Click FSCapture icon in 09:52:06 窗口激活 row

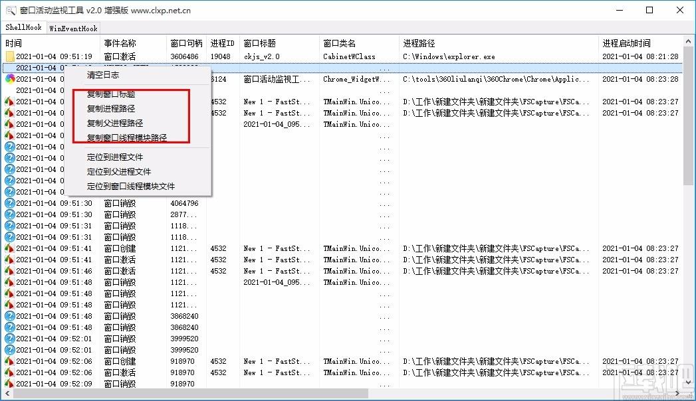point(10,372)
